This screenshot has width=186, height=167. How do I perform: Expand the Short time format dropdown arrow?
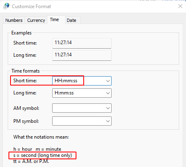tap(108, 81)
